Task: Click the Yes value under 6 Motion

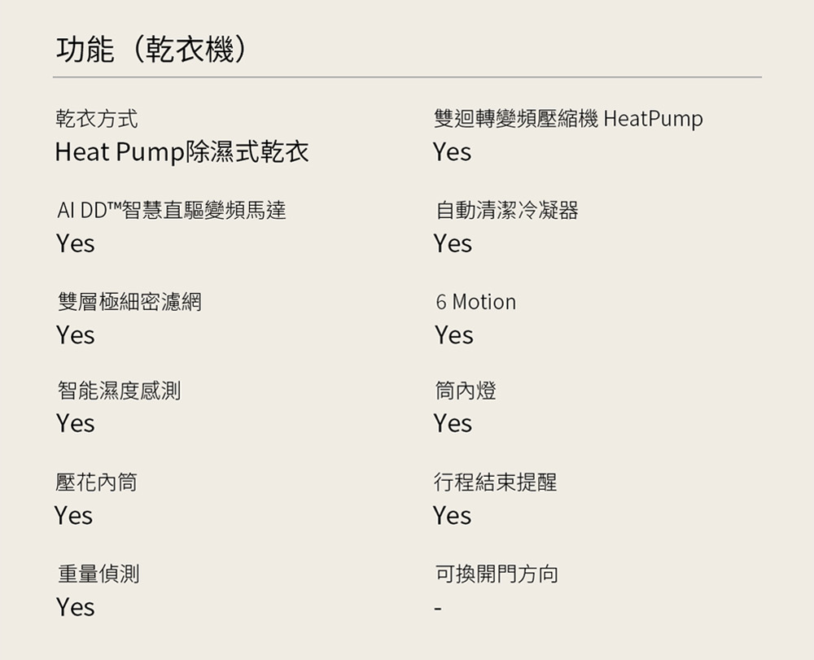Action: pos(453,335)
